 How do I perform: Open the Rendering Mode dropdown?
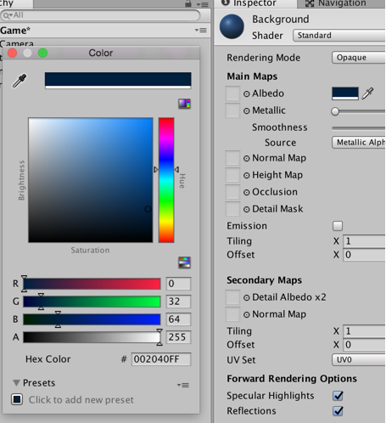click(359, 58)
